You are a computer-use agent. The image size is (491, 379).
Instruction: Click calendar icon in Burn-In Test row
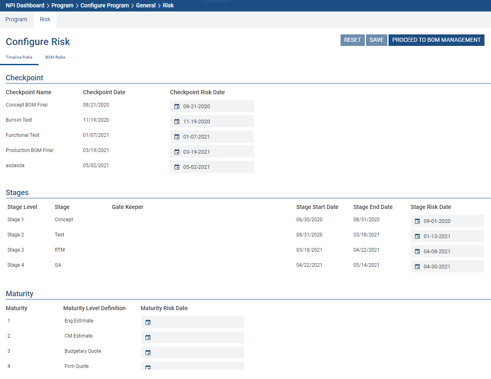click(177, 122)
